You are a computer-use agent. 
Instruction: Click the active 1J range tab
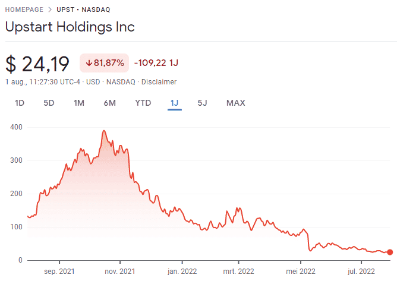(174, 103)
